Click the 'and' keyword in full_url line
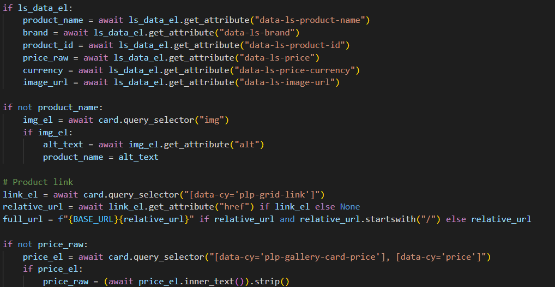 287,219
